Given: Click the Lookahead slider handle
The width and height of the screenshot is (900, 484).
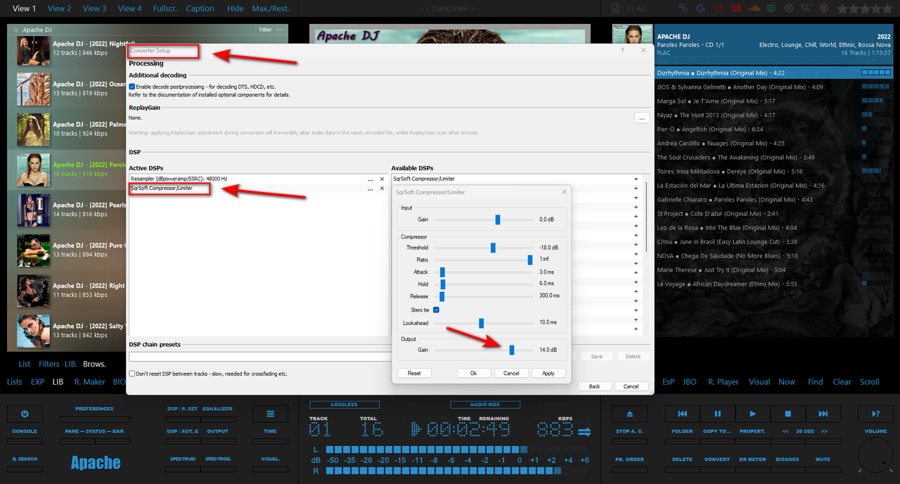Looking at the screenshot, I should 482,323.
